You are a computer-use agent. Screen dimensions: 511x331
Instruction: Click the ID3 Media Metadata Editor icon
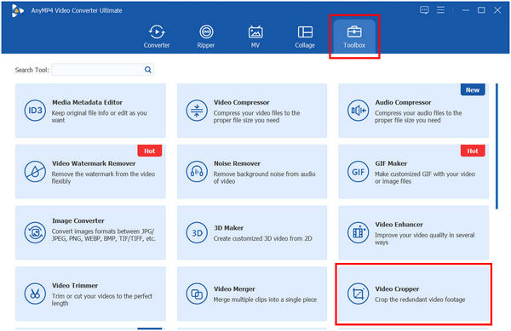pos(35,111)
